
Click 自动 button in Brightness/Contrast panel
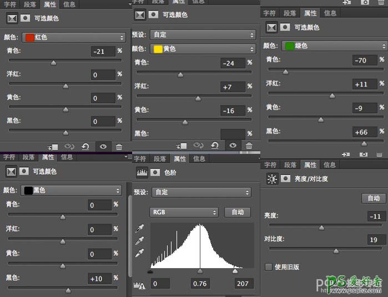[x=374, y=198]
